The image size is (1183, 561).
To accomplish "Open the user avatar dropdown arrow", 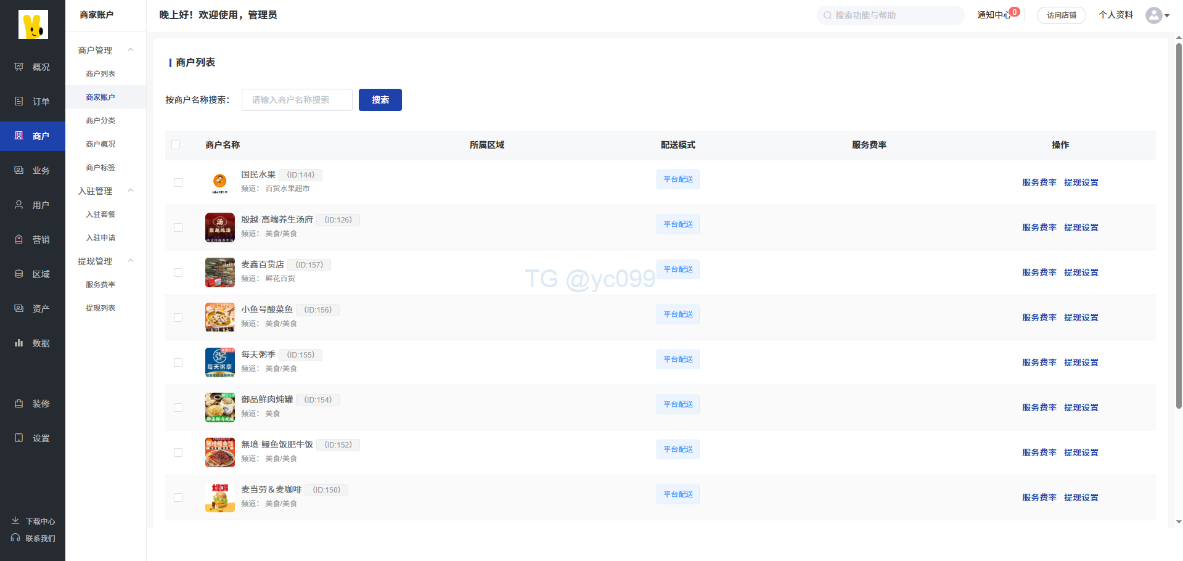I will click(1167, 15).
